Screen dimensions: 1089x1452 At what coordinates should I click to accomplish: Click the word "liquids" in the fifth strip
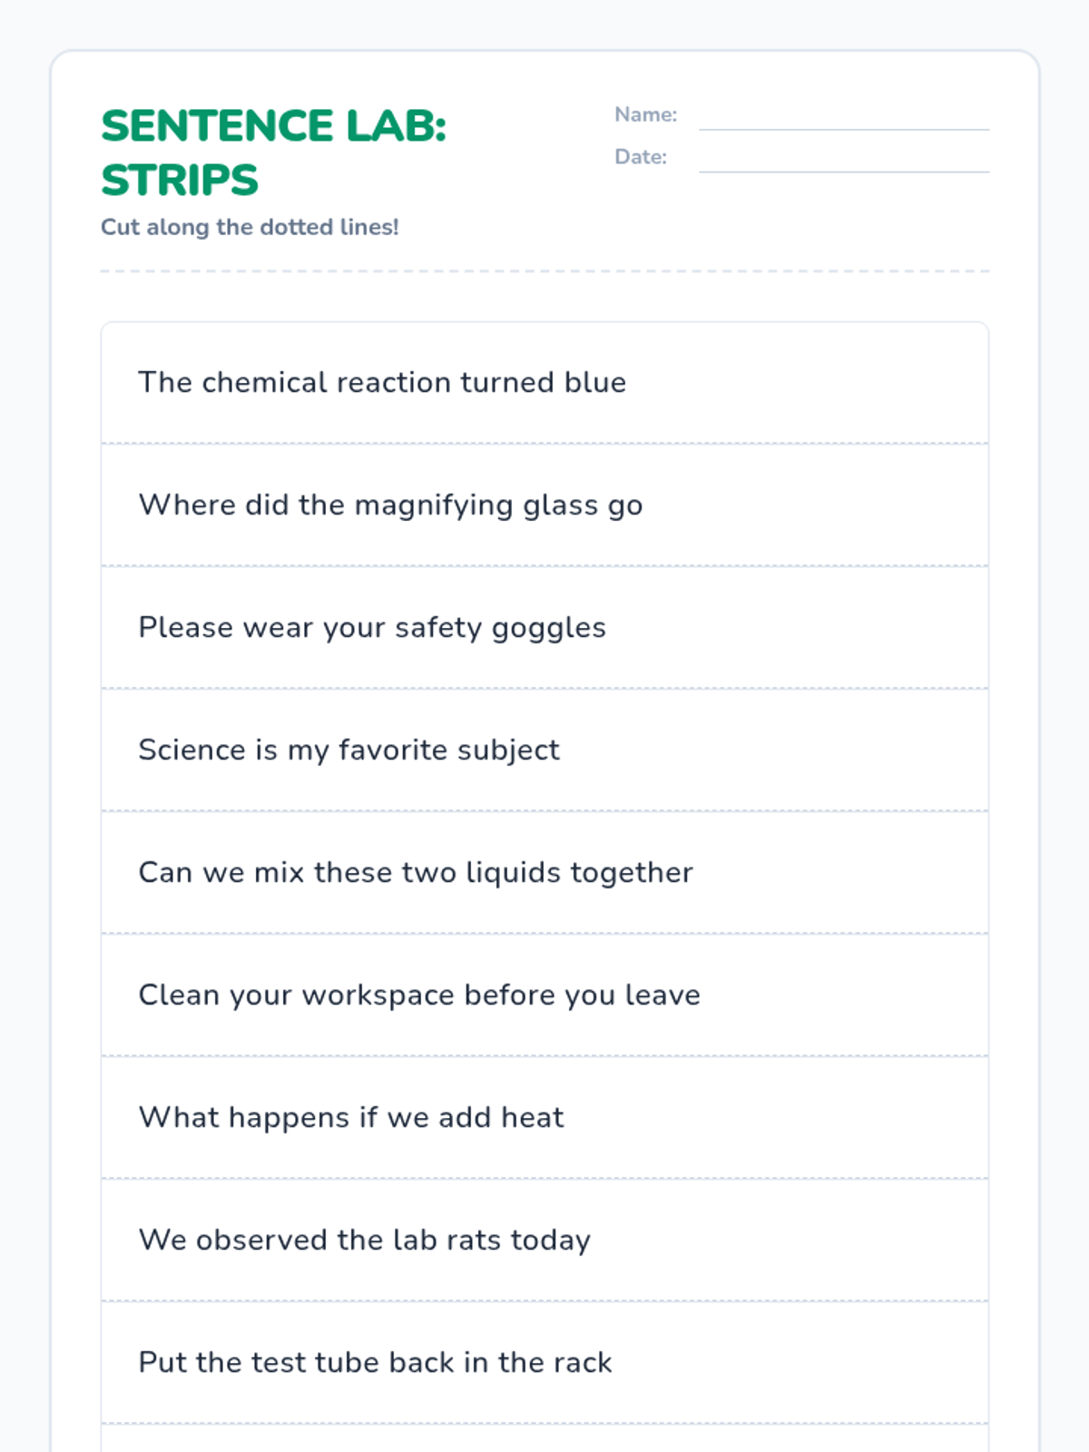click(x=513, y=873)
